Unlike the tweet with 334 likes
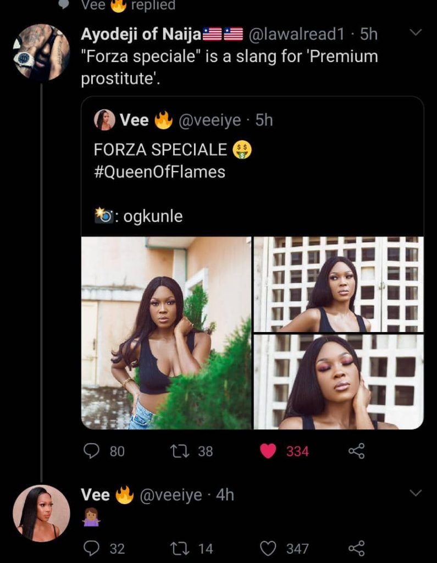The height and width of the screenshot is (563, 437). tap(268, 451)
